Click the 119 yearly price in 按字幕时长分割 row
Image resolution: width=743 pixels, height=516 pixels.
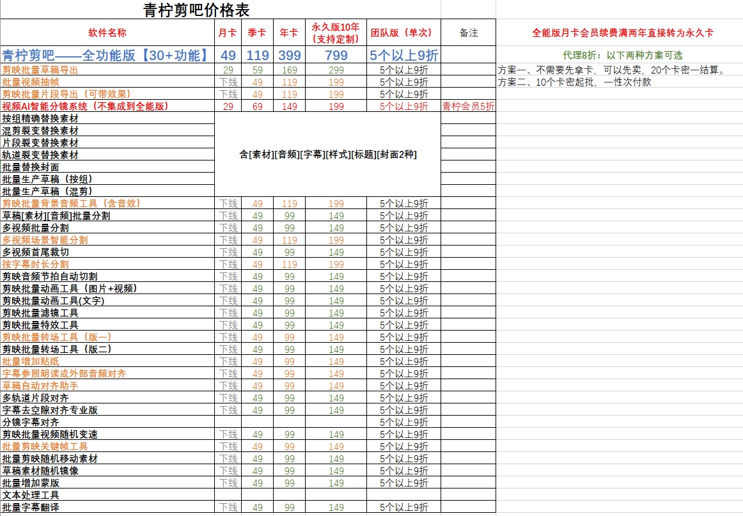(x=289, y=265)
